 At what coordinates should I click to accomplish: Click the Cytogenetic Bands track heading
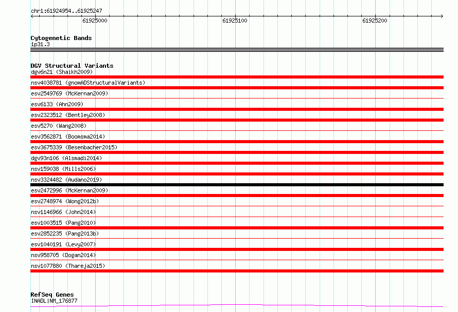coord(61,38)
